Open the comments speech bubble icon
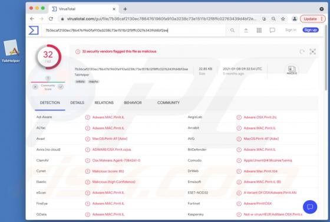 272,30
